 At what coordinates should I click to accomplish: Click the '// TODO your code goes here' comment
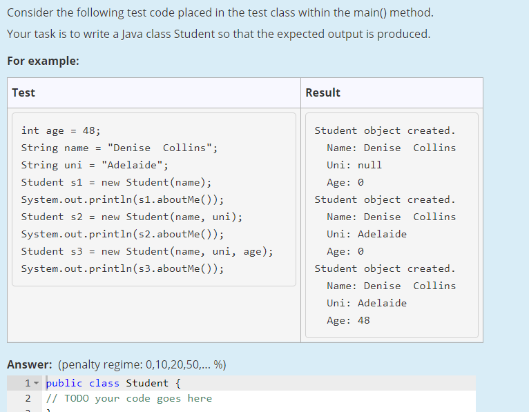(129, 398)
